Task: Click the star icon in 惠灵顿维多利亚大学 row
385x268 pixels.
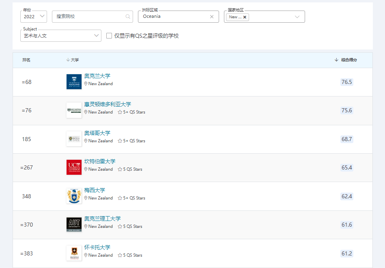Action: (120, 112)
